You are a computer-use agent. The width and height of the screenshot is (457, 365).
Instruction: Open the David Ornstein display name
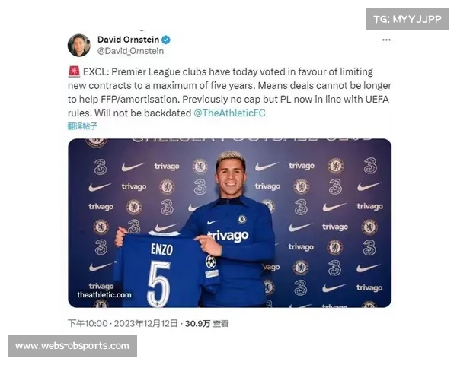click(128, 40)
